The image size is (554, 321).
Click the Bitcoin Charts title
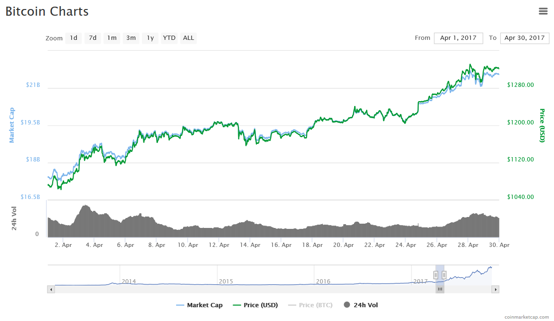[x=47, y=12]
